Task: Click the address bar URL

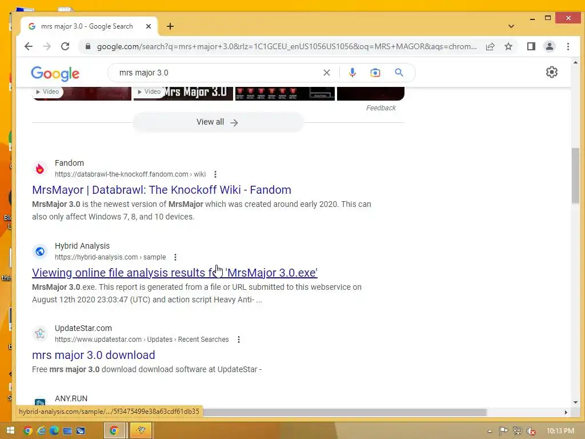Action: 287,46
